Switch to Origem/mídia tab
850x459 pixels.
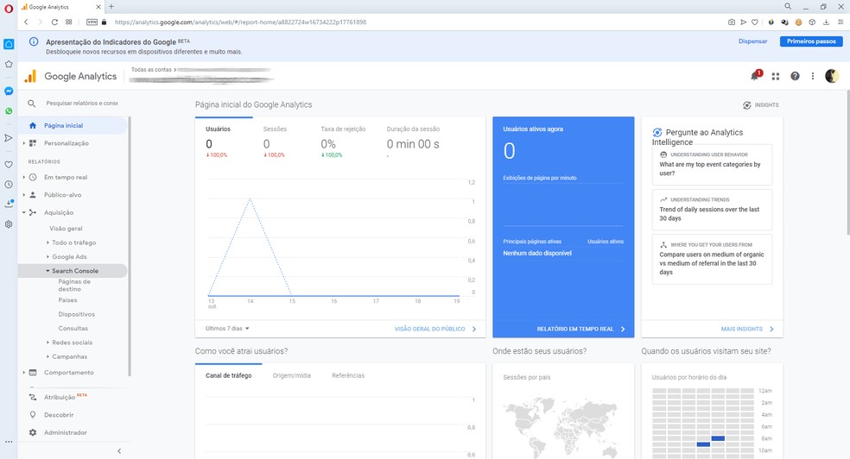click(x=292, y=375)
